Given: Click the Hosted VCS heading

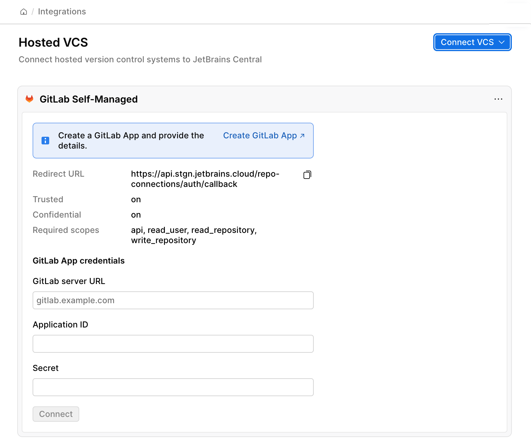Looking at the screenshot, I should (x=53, y=42).
